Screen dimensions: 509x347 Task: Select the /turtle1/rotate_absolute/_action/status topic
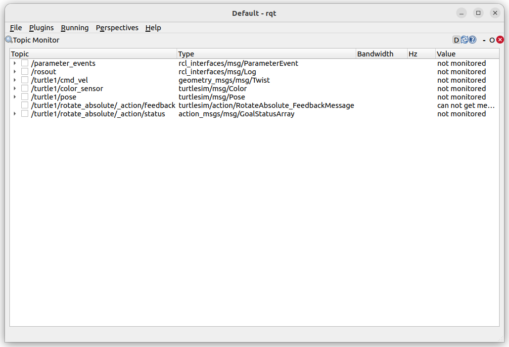coord(98,114)
